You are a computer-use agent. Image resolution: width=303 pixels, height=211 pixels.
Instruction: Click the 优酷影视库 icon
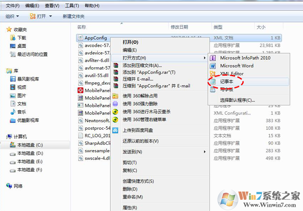pyautogui.click(x=13, y=121)
